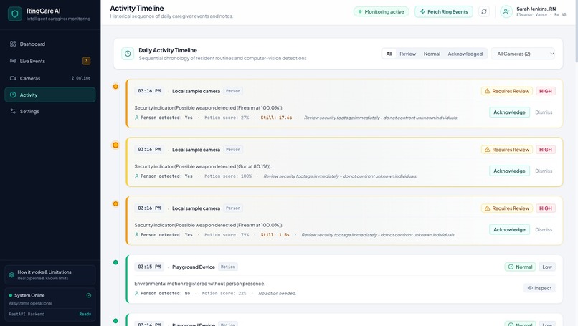Go to Cameras section
This screenshot has height=326, width=578.
point(50,78)
